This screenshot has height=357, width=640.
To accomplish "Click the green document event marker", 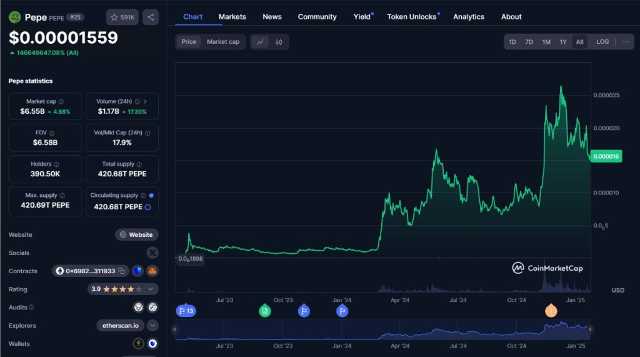I will tap(265, 311).
